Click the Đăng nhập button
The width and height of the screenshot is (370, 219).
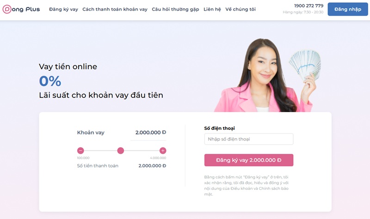tap(348, 9)
